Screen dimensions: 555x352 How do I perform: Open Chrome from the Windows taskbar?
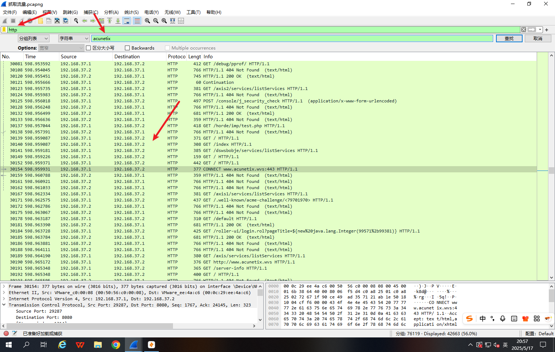pos(116,345)
